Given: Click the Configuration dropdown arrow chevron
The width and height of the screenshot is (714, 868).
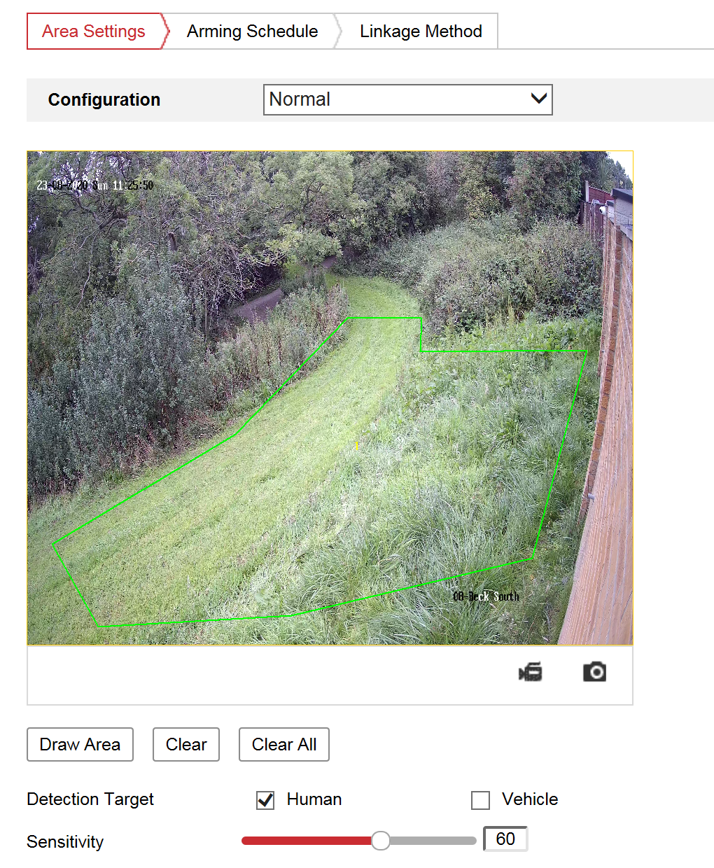Looking at the screenshot, I should click(x=538, y=99).
